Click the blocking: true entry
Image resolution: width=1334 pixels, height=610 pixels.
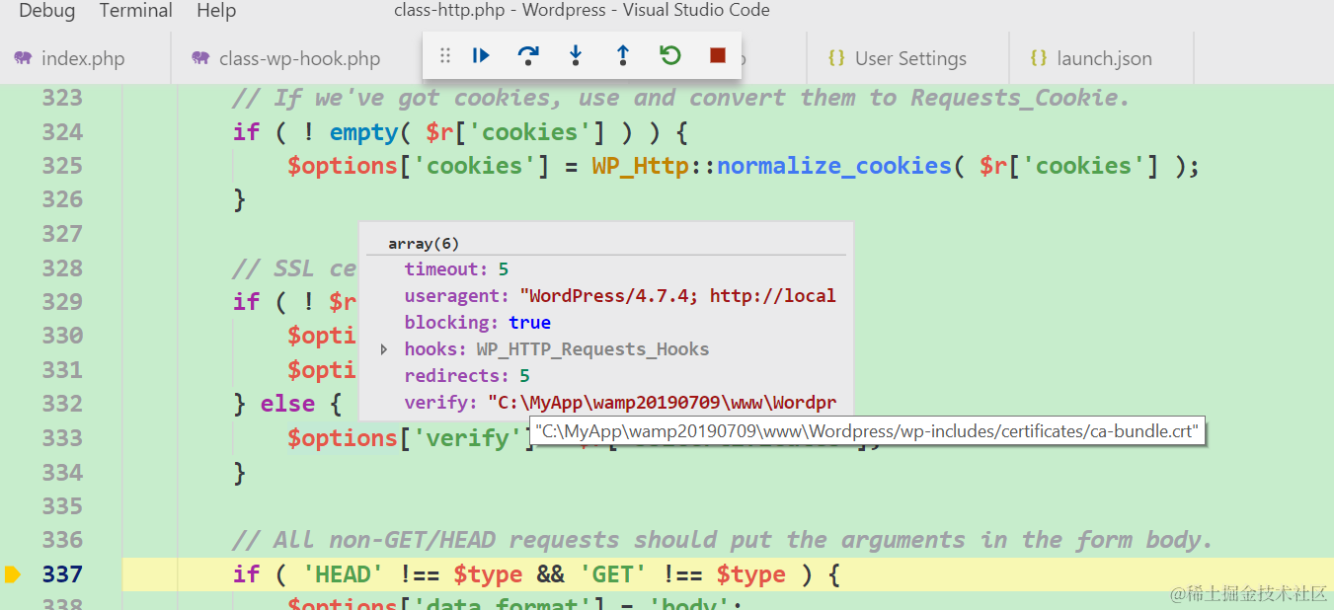477,323
